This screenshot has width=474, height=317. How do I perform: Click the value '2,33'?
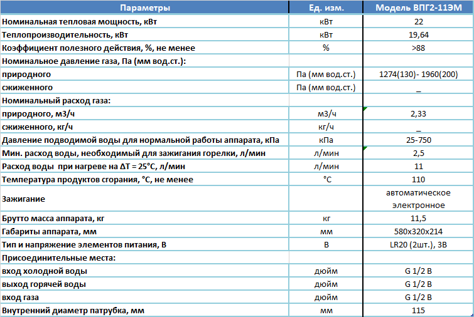[x=418, y=114]
